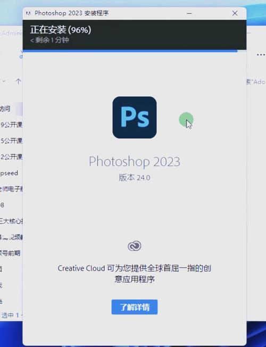The image size is (266, 347).
Task: Select 2公开课 folder in Explorer sidebar
Action: (x=11, y=157)
